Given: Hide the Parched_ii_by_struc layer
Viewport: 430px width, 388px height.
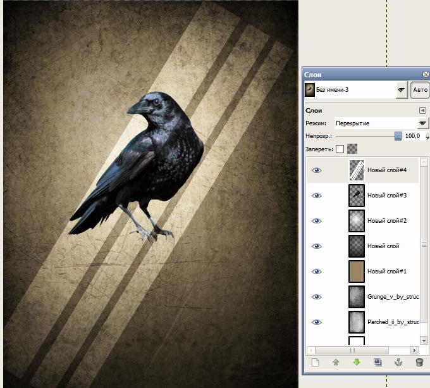Looking at the screenshot, I should 316,322.
